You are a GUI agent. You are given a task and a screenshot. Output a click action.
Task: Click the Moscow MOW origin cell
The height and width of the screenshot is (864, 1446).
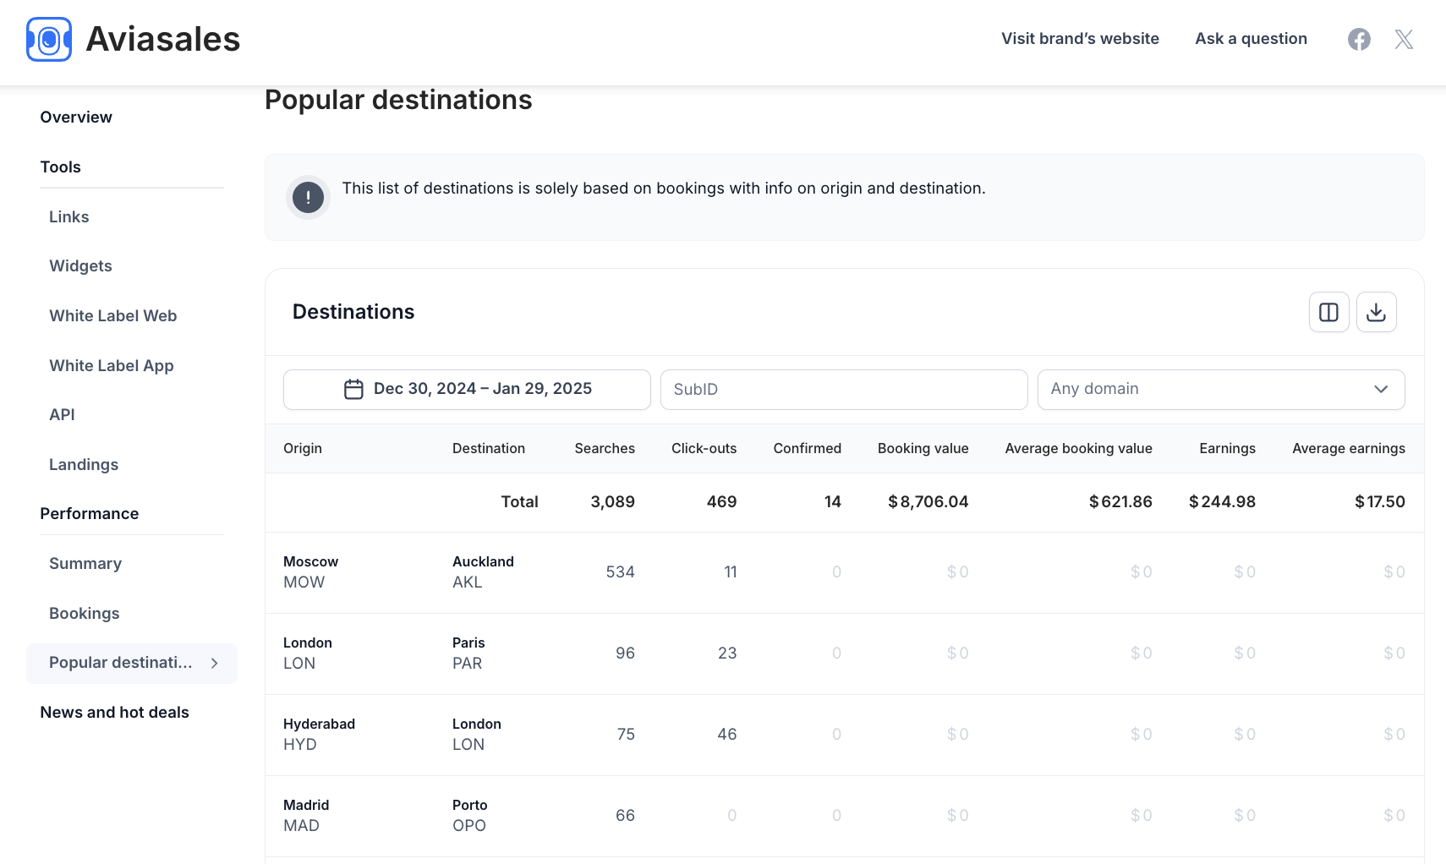point(310,572)
